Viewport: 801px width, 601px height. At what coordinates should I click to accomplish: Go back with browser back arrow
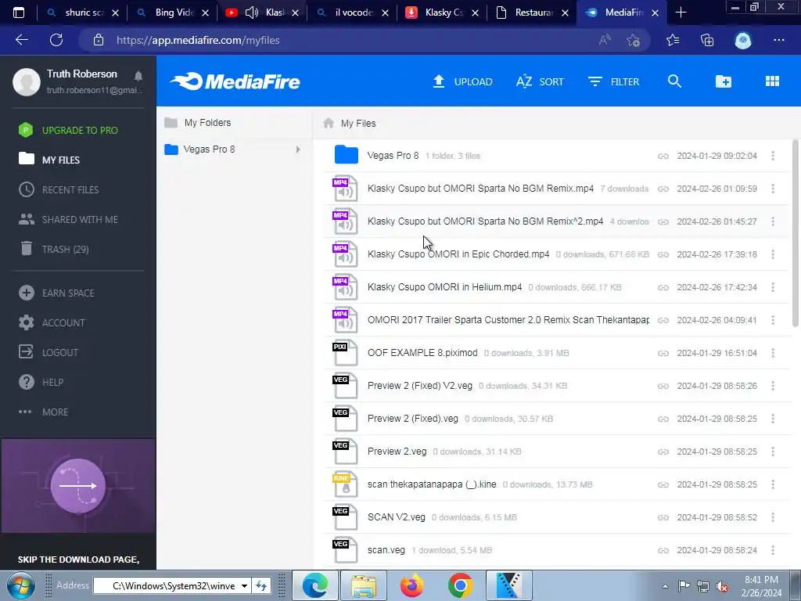(21, 40)
